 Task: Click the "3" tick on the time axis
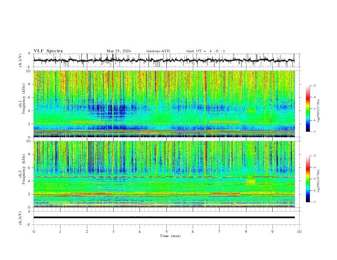(x=113, y=232)
